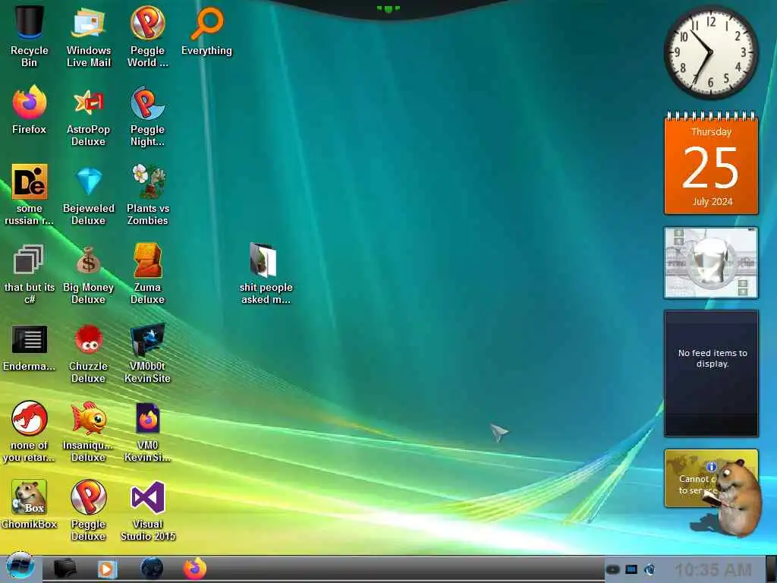This screenshot has width=777, height=583.
Task: Click the info icon on weather gadget
Action: 712,467
